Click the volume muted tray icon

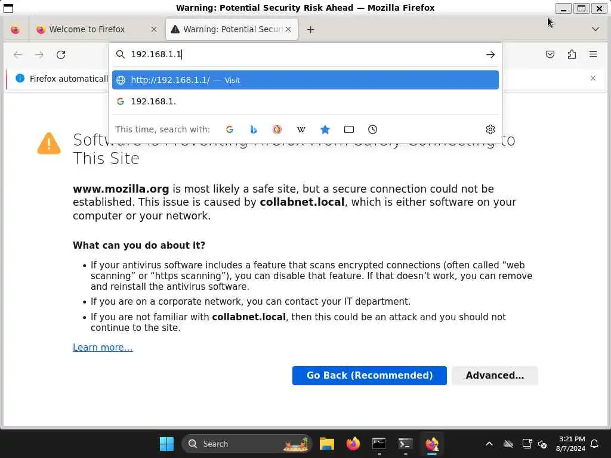542,444
